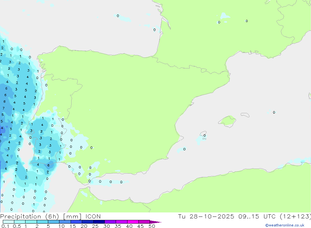Click the above-50 arrow tip of the legend
The height and width of the screenshot is (228, 311).
(155, 222)
